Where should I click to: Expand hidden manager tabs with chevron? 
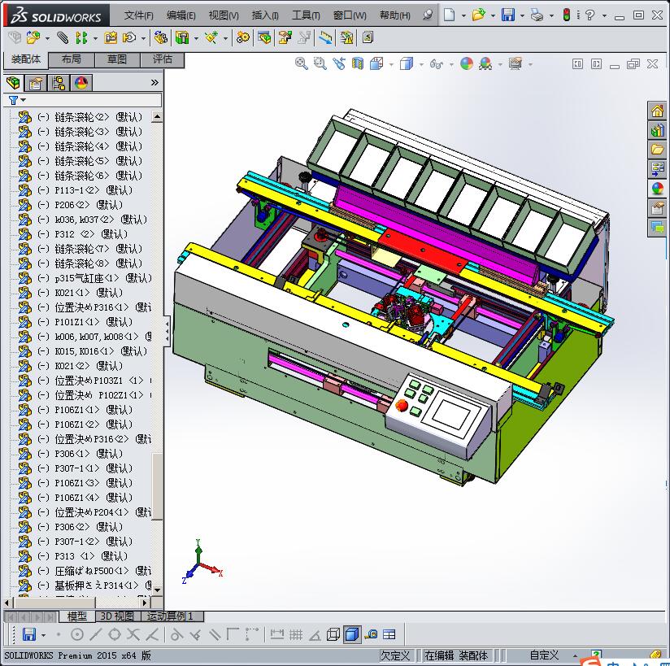point(154,82)
